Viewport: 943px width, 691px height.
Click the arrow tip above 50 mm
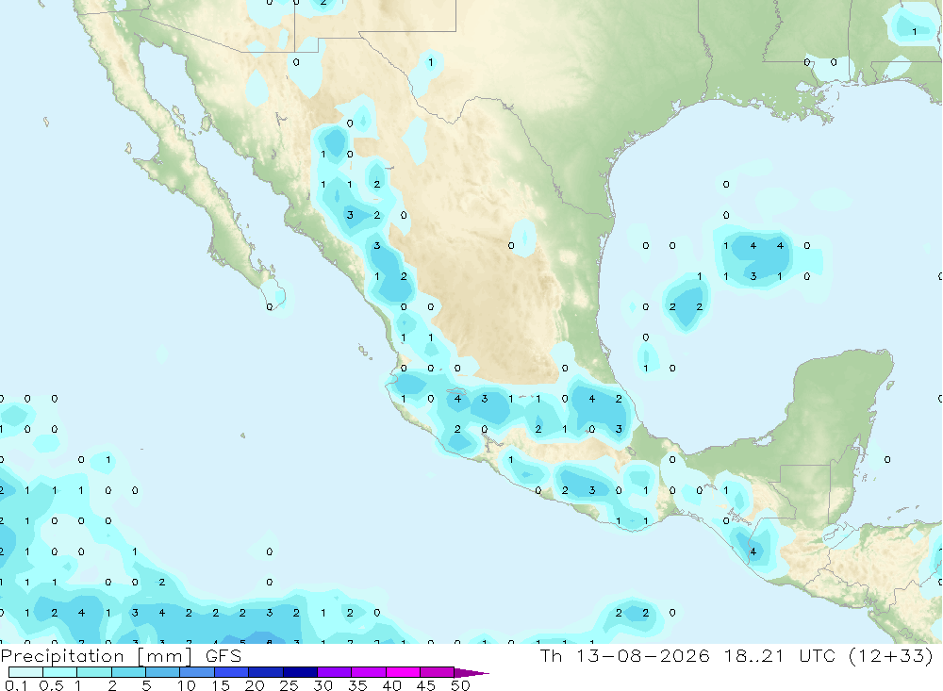pyautogui.click(x=471, y=672)
